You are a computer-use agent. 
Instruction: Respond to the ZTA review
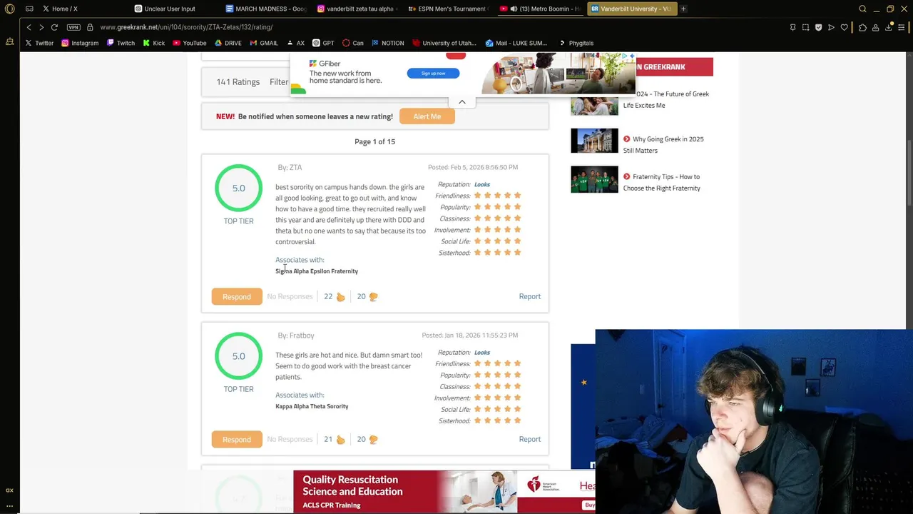tap(237, 296)
